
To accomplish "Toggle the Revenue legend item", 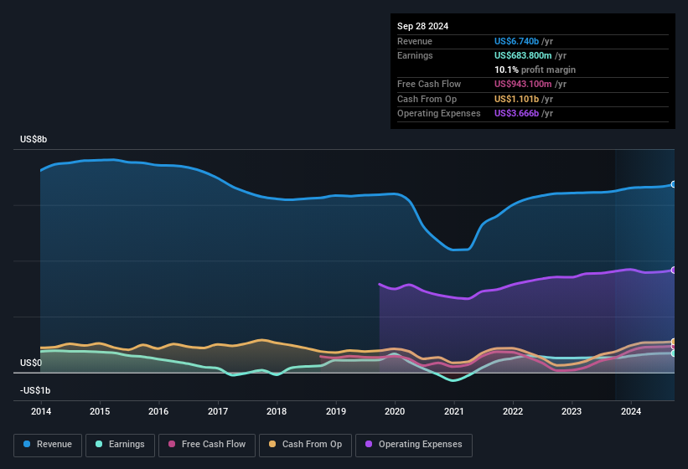I will tap(47, 444).
